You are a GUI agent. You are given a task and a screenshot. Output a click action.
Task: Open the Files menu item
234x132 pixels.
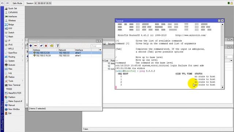(x=10, y=69)
